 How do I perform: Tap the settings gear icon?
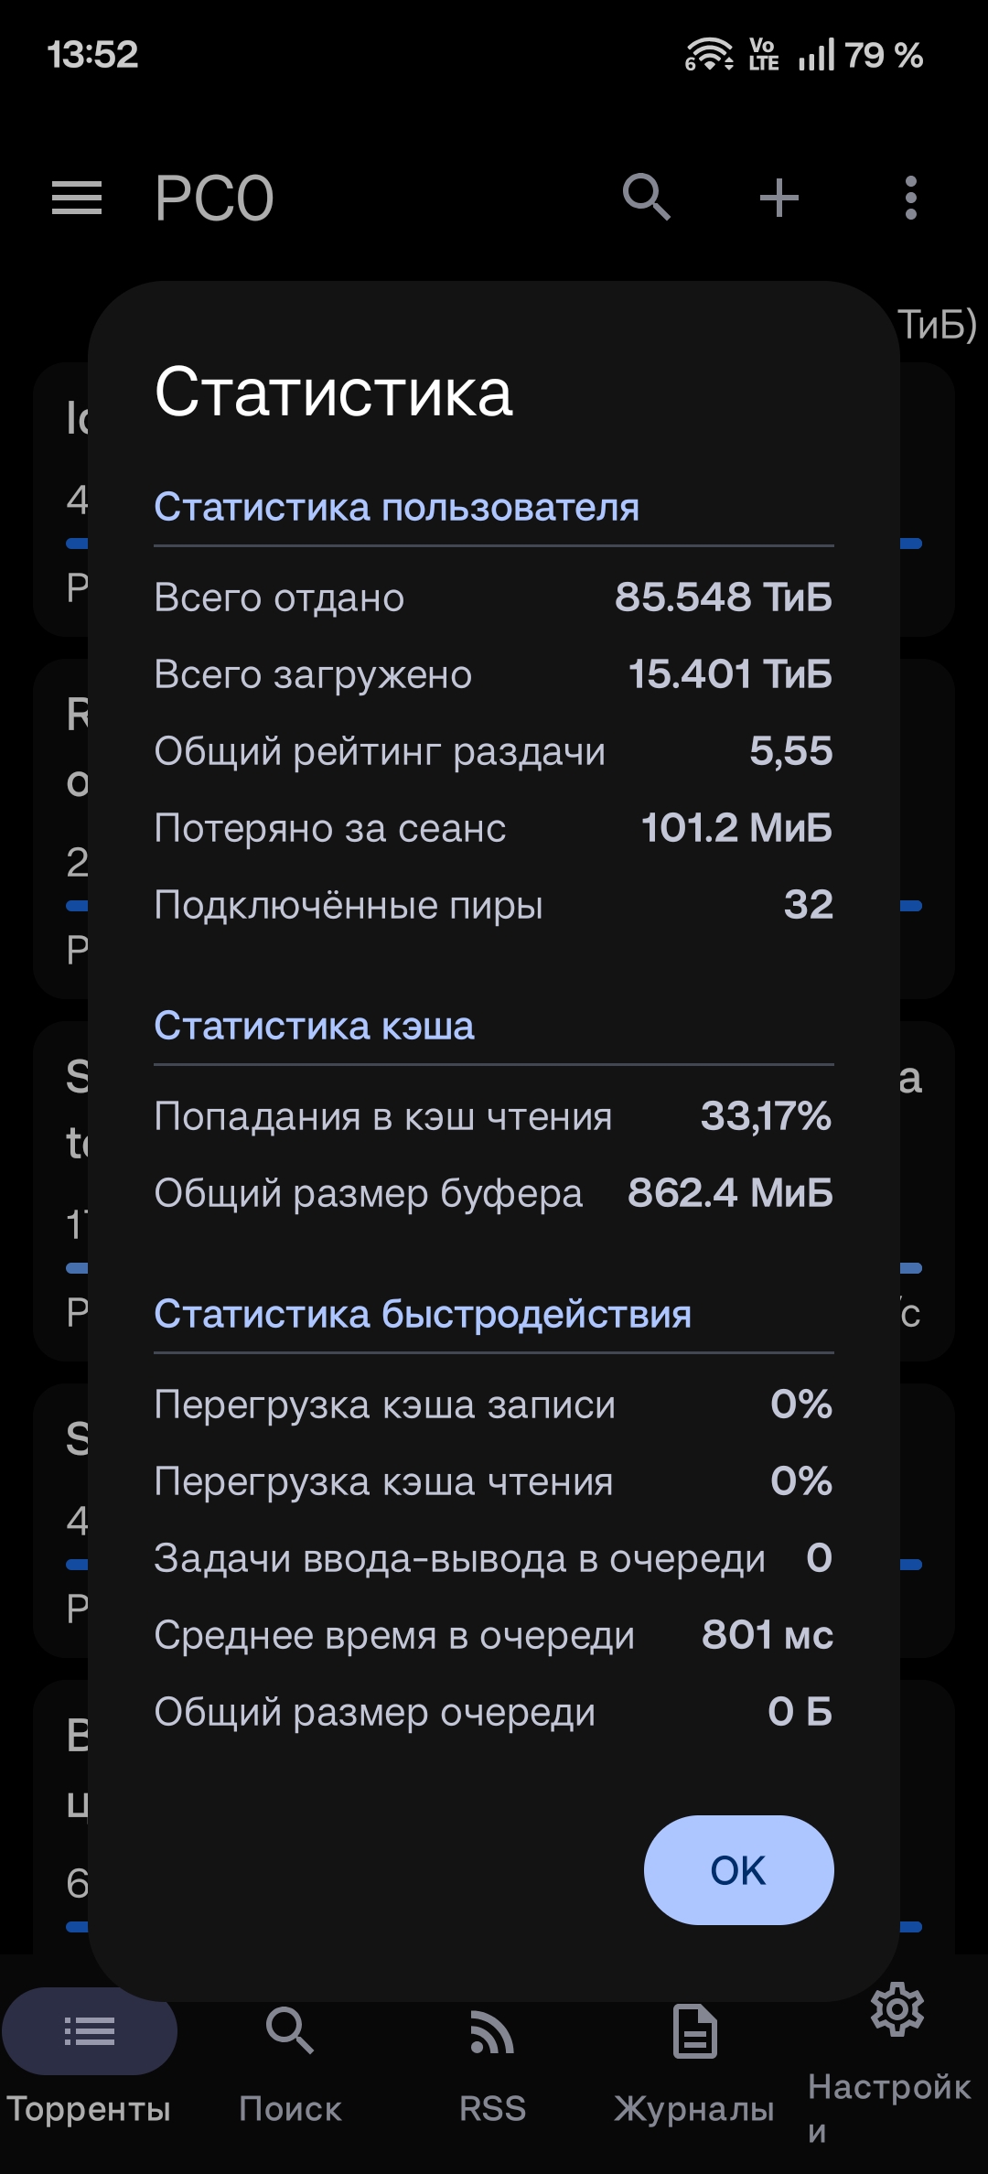[897, 2009]
